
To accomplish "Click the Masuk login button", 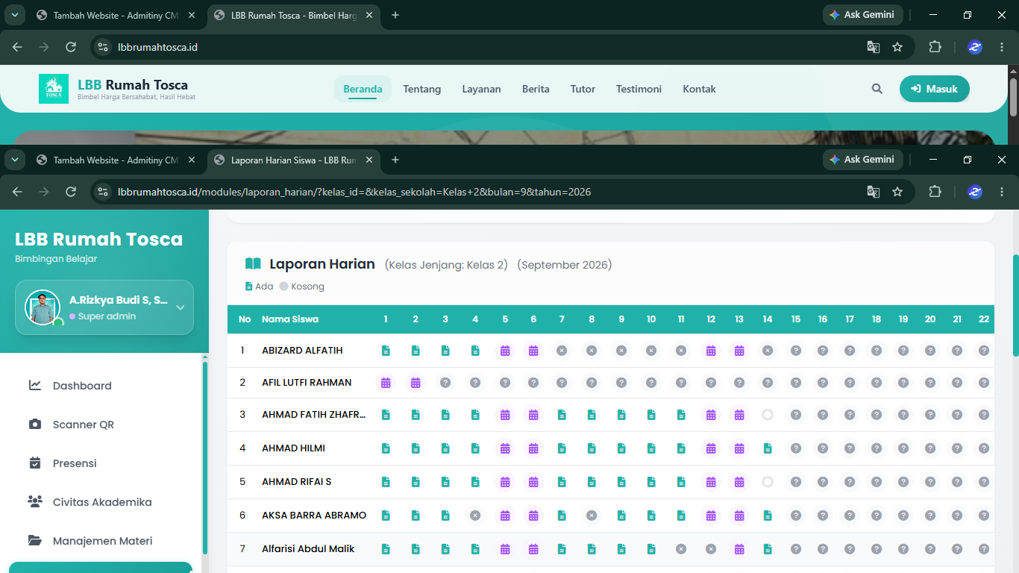I will (935, 89).
